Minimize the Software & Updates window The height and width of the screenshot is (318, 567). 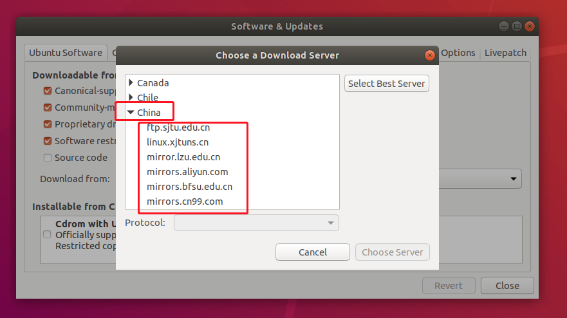504,26
